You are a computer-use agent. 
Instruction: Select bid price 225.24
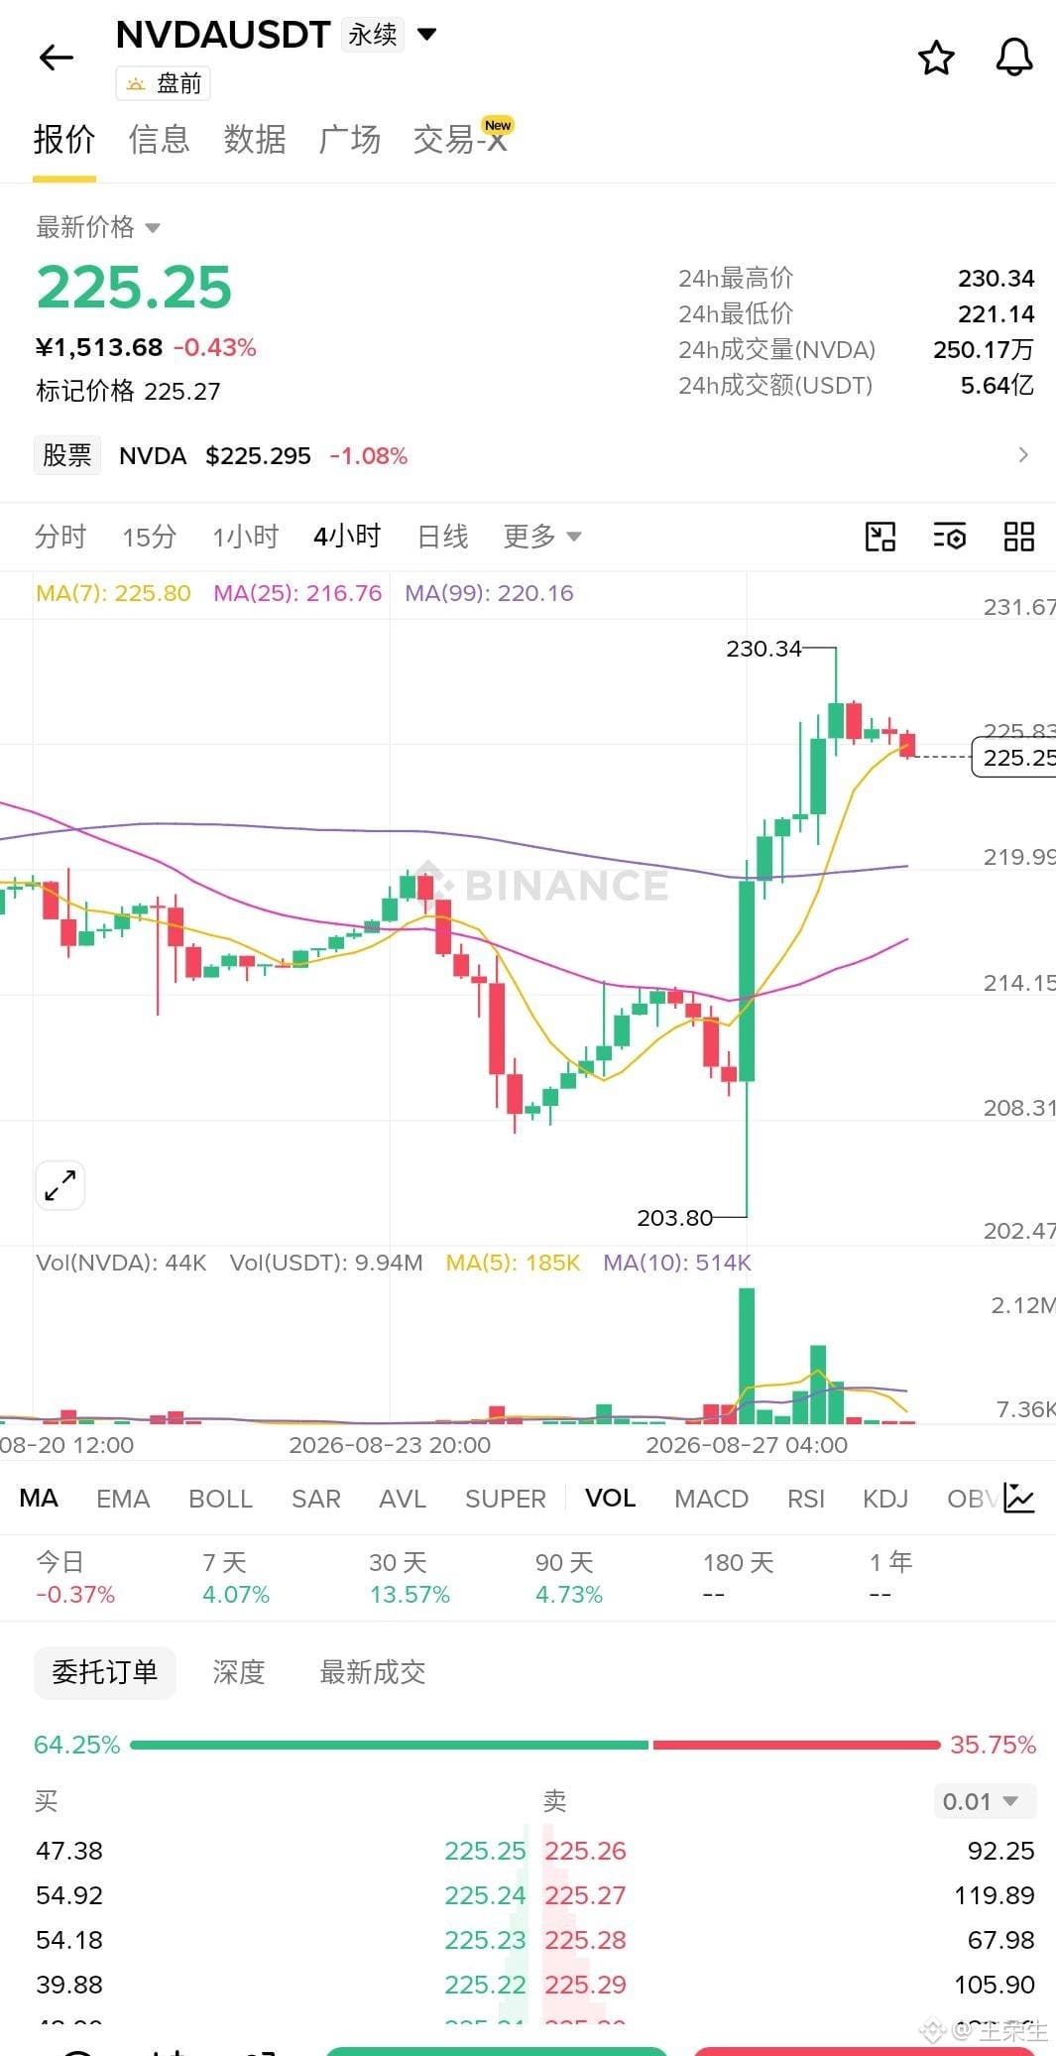(485, 1895)
